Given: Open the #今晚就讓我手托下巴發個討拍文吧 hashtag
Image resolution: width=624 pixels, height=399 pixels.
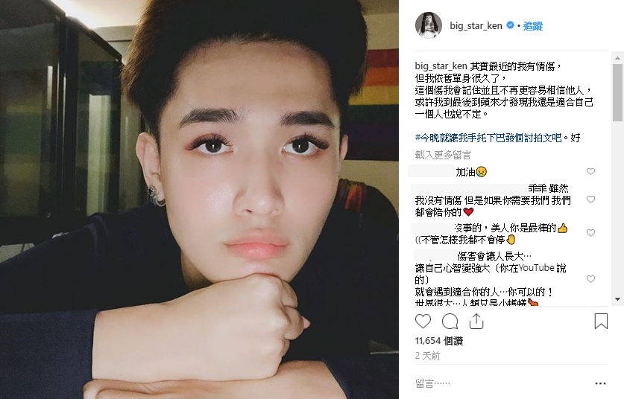Looking at the screenshot, I should (488, 138).
